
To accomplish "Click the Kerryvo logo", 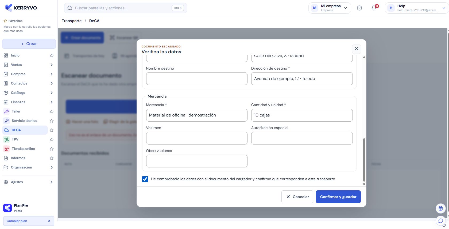I will (x=21, y=8).
